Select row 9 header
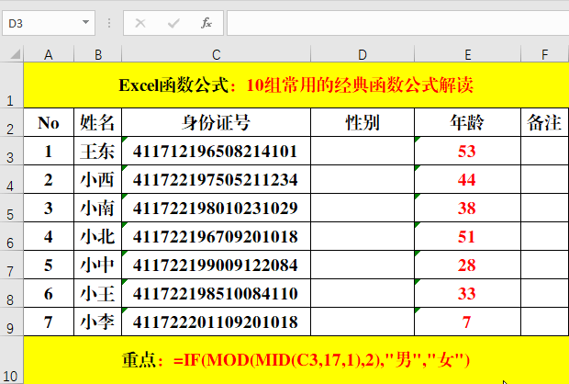The image size is (569, 384). tap(12, 322)
